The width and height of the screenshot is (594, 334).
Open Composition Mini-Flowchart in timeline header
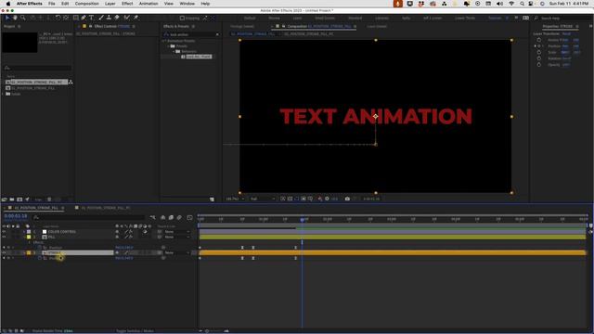click(x=152, y=217)
